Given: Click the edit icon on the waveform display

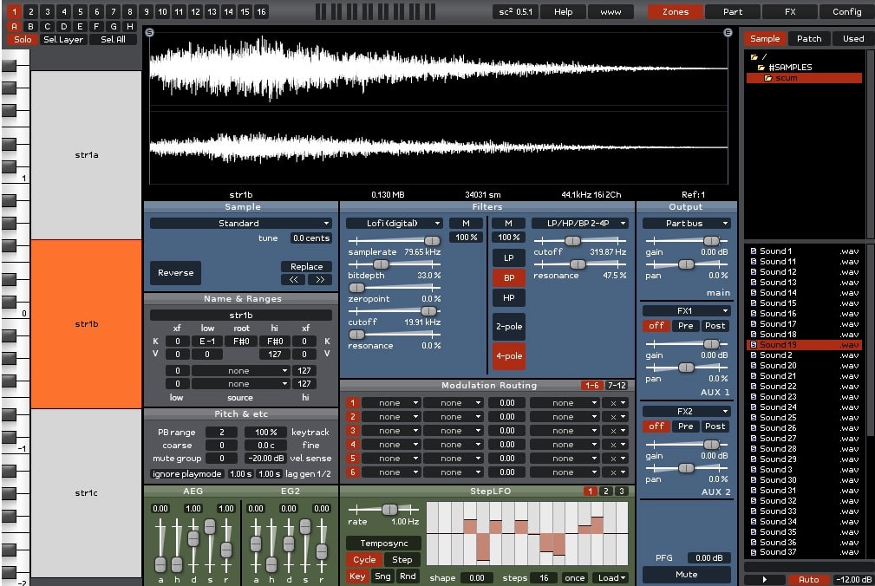Looking at the screenshot, I should pyautogui.click(x=727, y=31).
